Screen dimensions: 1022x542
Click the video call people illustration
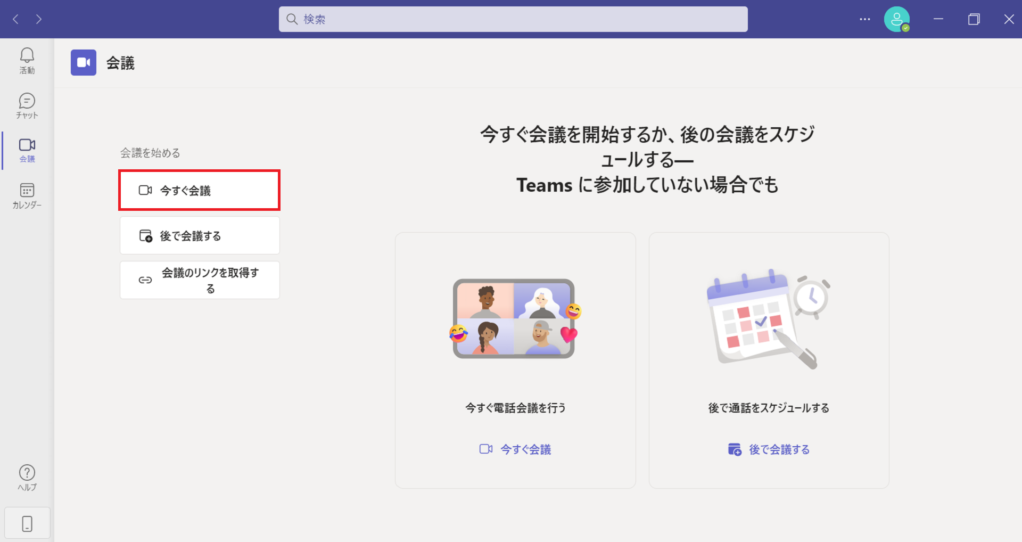(514, 318)
